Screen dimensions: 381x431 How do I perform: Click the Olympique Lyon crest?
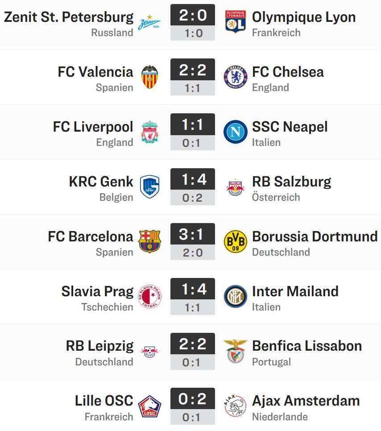point(235,22)
